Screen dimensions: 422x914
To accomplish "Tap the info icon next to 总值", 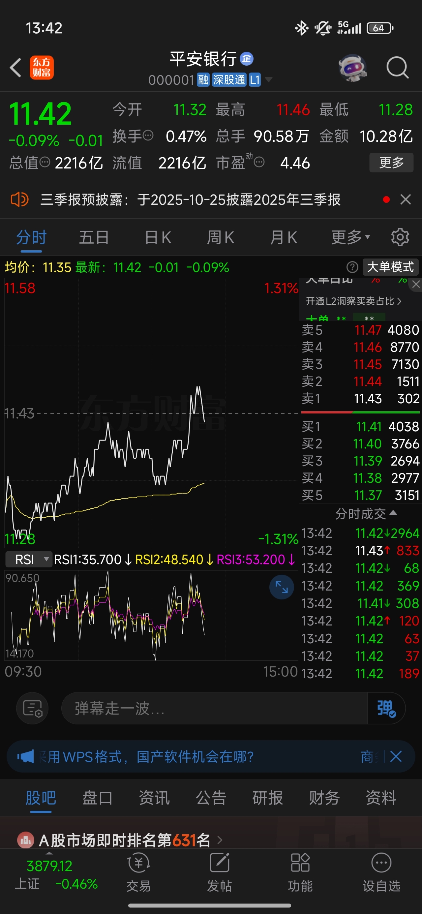I will pyautogui.click(x=45, y=163).
